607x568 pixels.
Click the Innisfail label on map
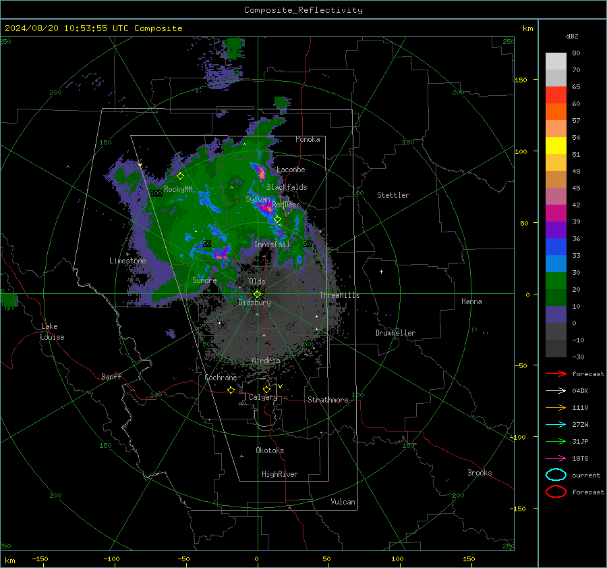[272, 244]
